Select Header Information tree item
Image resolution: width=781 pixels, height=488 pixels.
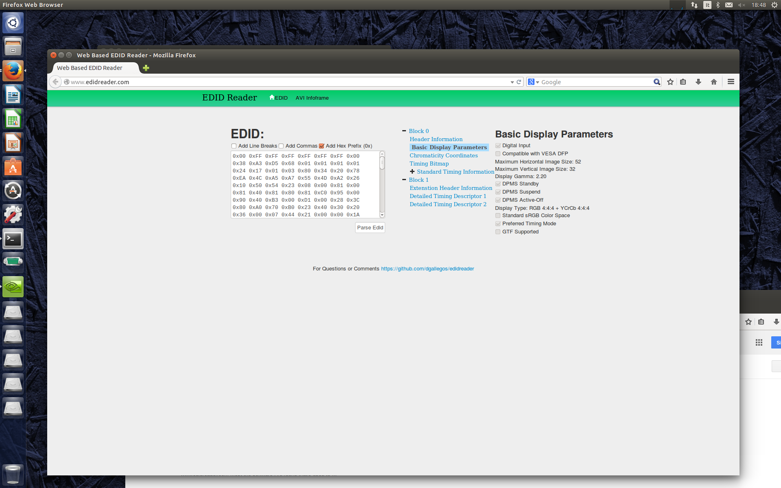click(436, 139)
